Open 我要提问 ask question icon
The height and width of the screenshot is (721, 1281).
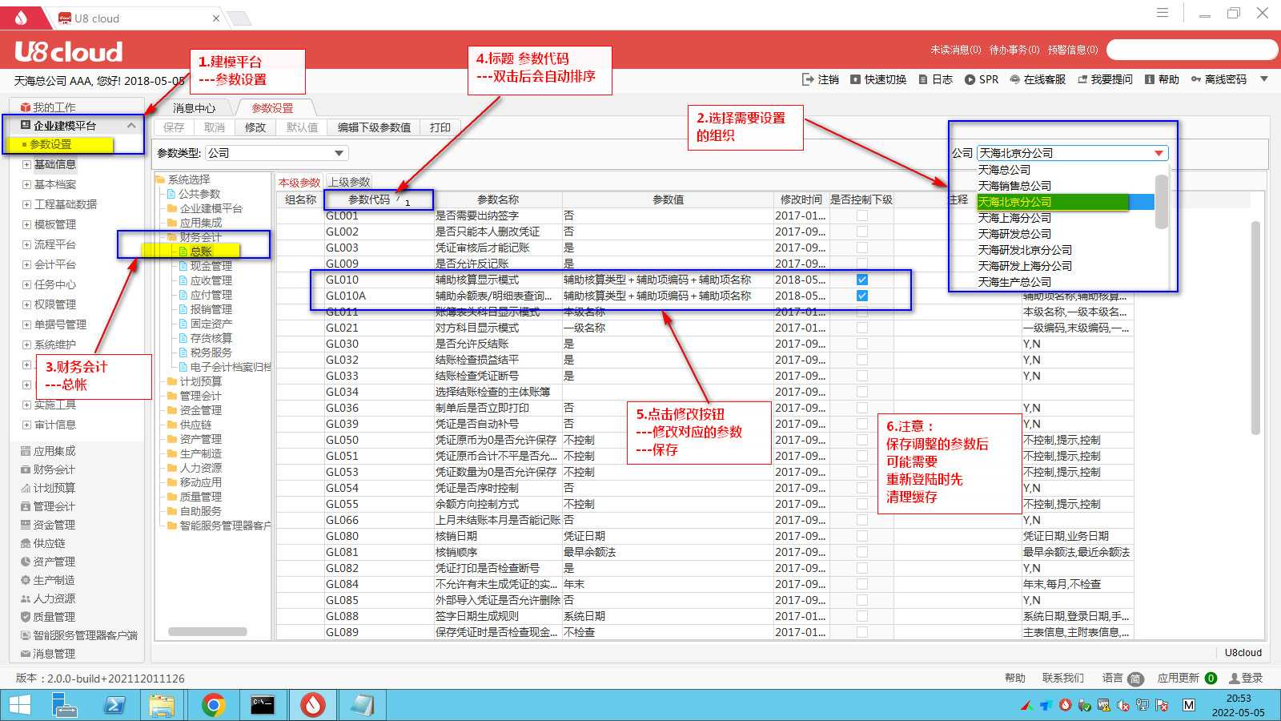click(x=1083, y=79)
